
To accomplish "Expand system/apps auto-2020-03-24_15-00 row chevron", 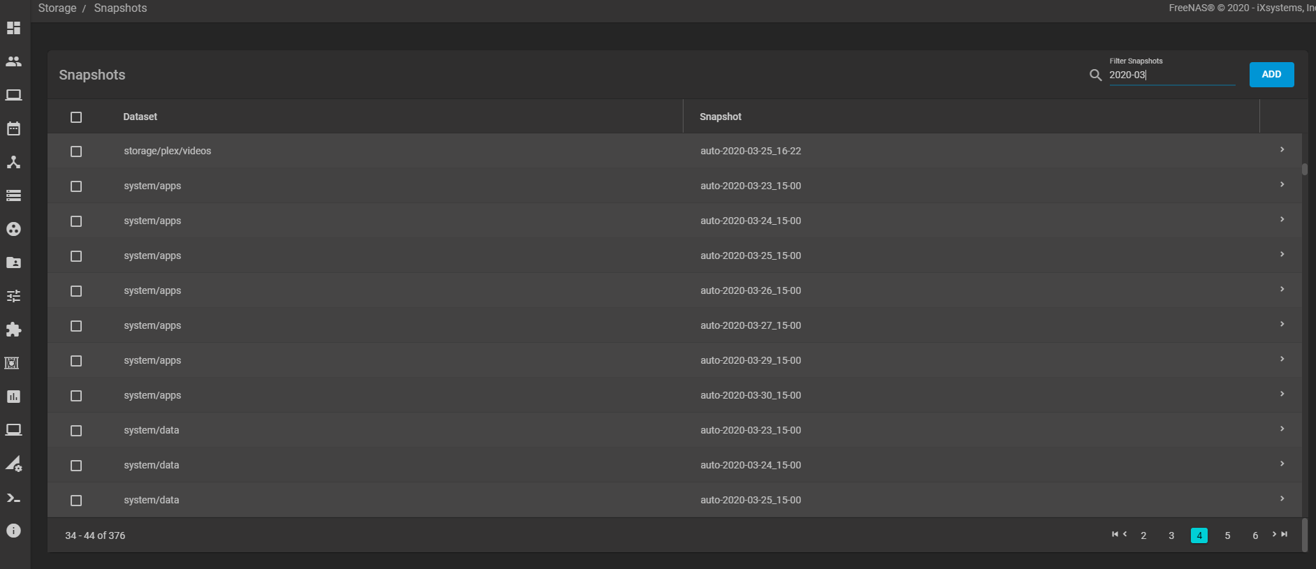I will pos(1282,219).
